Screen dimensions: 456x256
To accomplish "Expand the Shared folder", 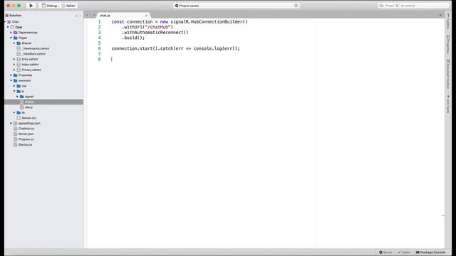I will (14, 43).
